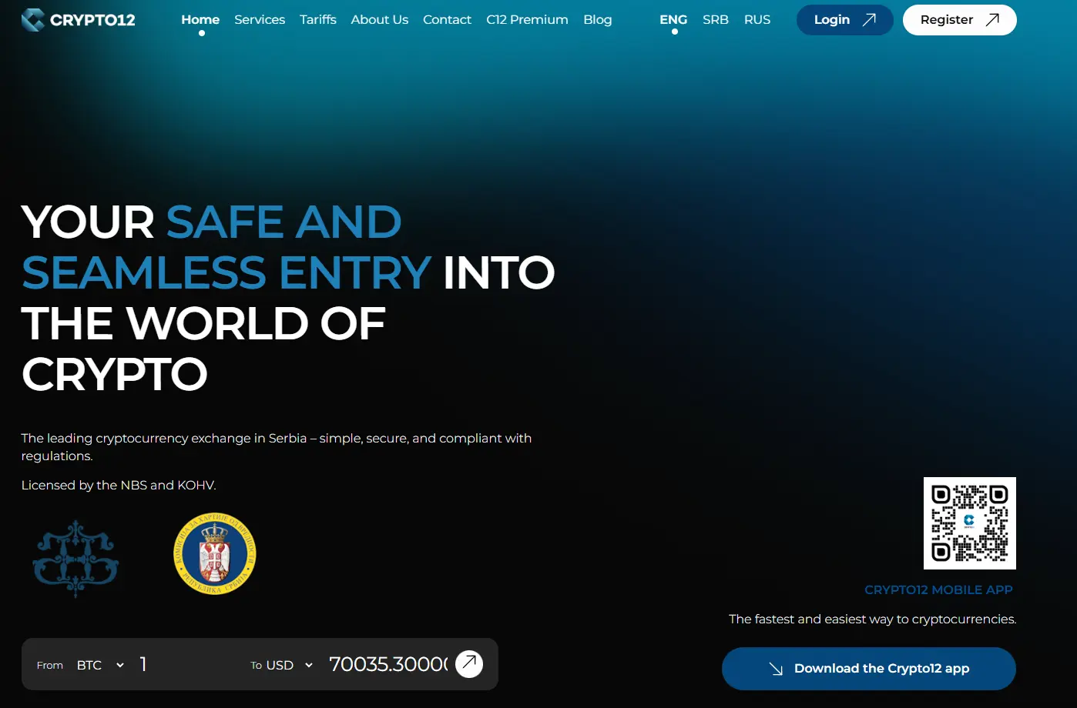Click the From amount input field

point(185,664)
